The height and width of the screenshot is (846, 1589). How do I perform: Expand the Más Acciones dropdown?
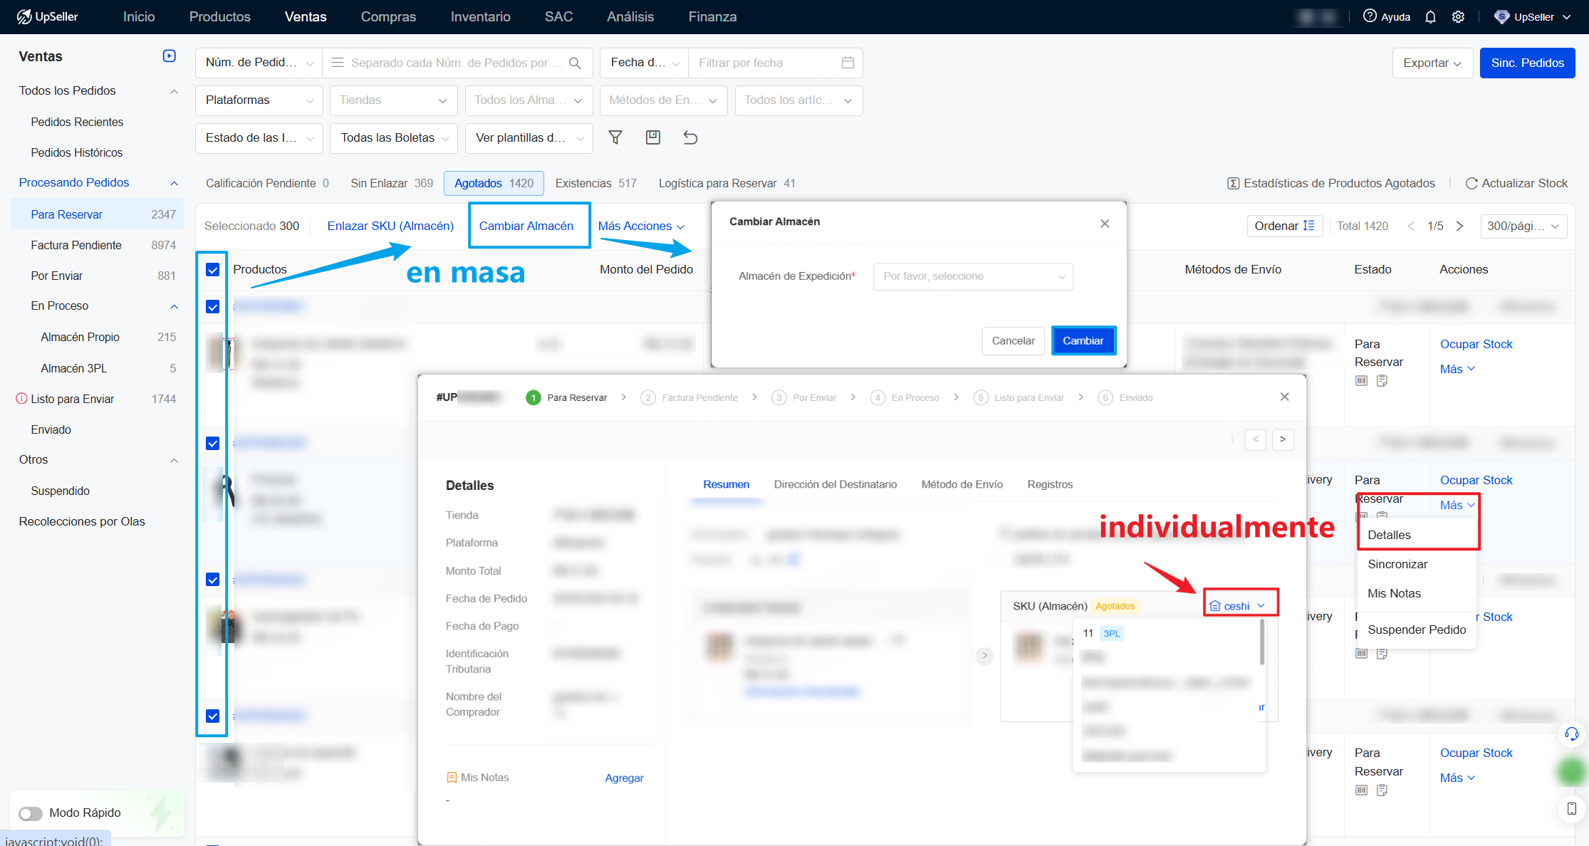641,226
